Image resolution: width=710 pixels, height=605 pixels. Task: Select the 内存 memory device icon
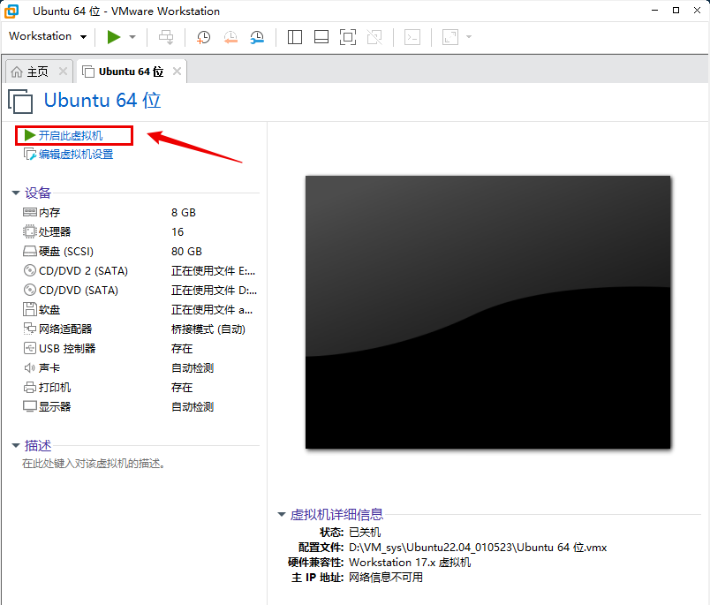(x=30, y=212)
